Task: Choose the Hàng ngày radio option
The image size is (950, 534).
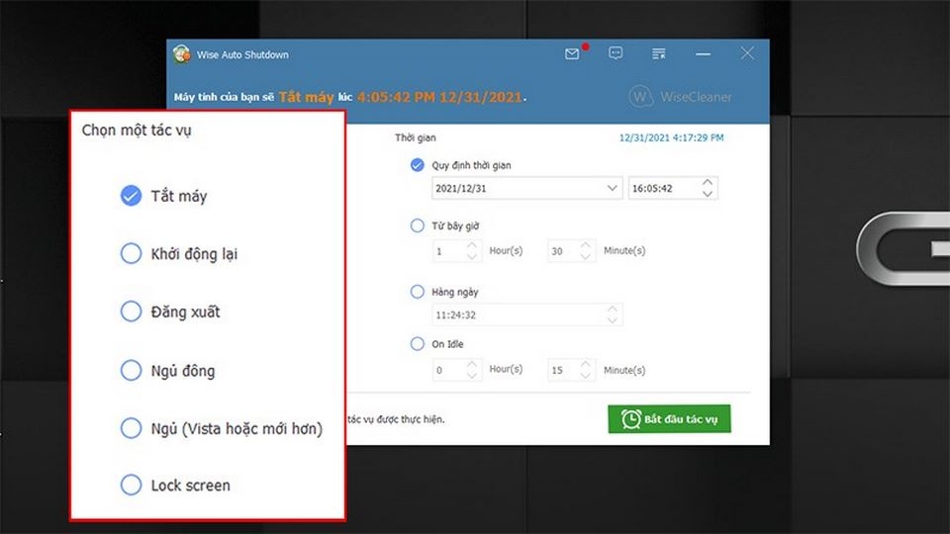Action: click(417, 292)
